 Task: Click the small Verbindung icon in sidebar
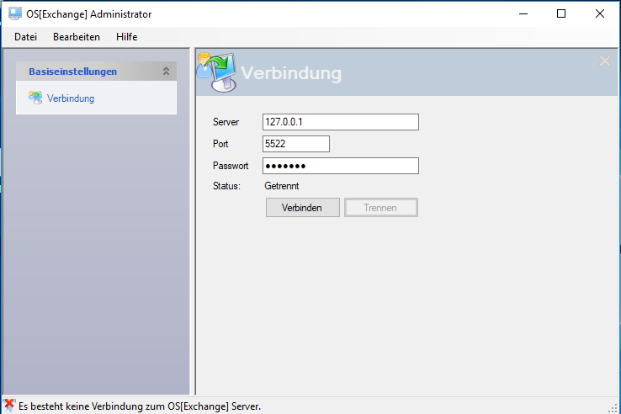click(35, 98)
